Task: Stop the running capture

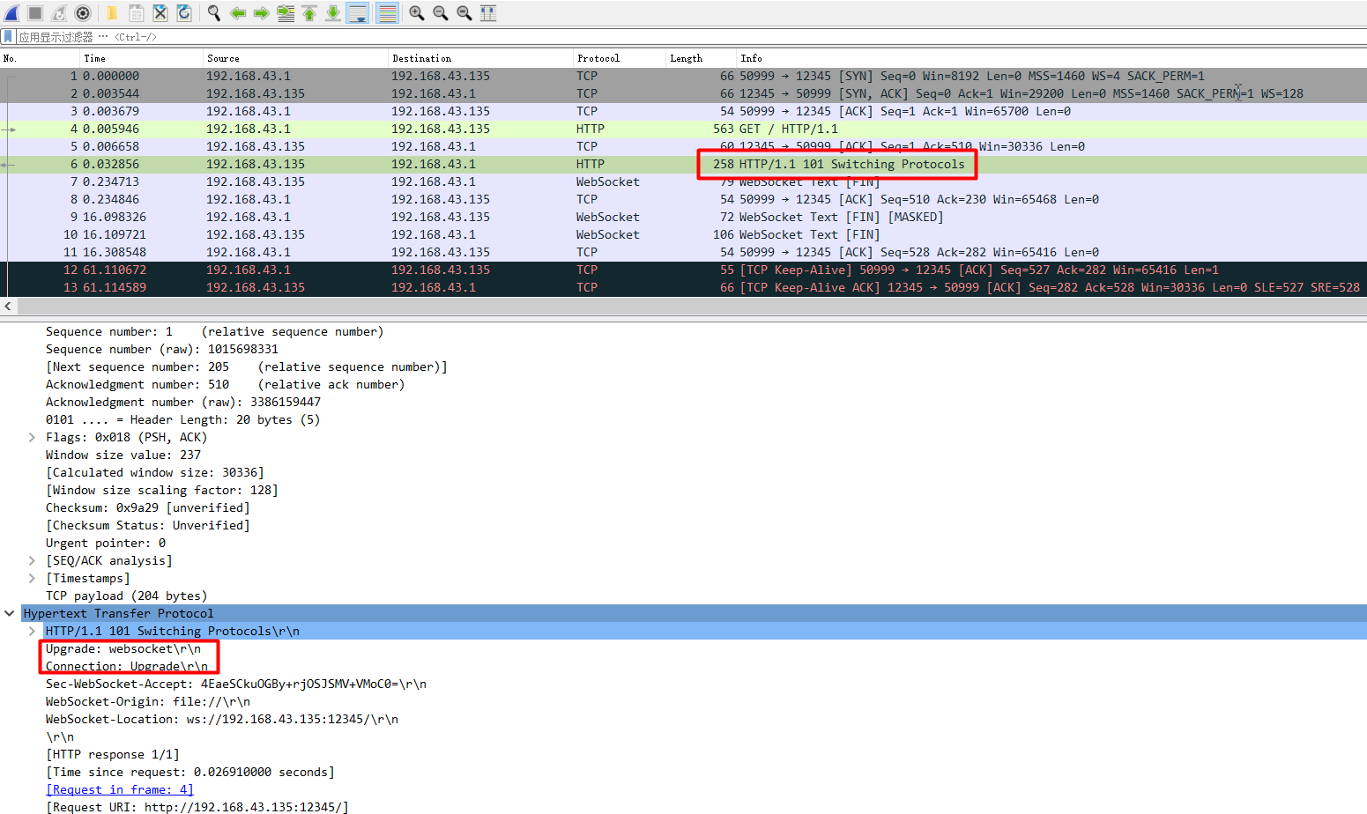Action: [x=33, y=12]
